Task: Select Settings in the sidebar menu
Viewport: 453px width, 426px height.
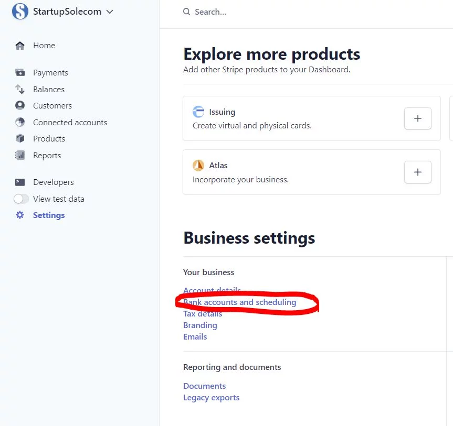Action: (x=49, y=215)
